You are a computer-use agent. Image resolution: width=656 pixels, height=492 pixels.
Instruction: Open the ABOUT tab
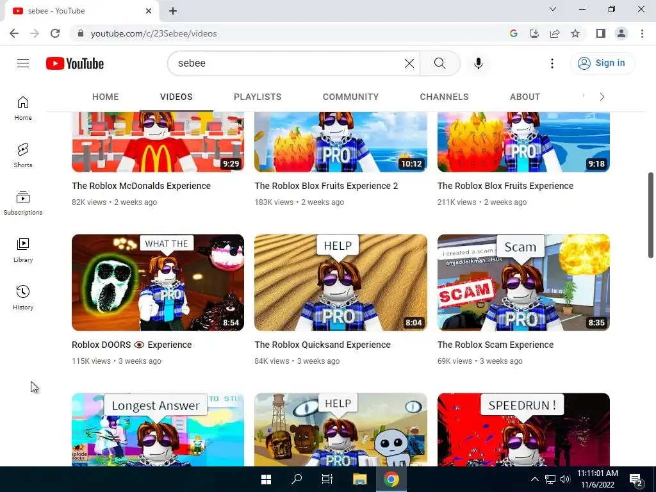(x=525, y=97)
